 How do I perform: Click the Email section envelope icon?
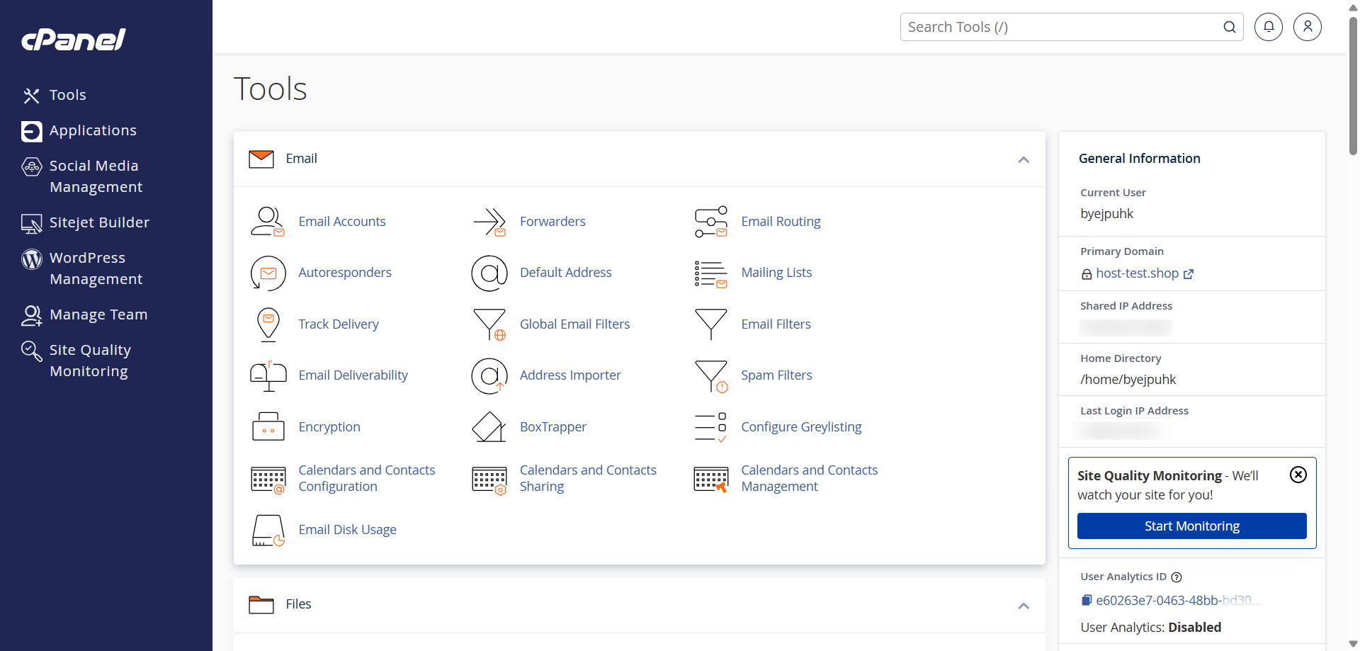tap(261, 159)
